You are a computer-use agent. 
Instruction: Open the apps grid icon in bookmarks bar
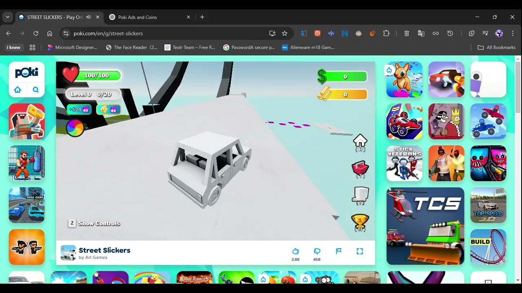click(x=33, y=47)
